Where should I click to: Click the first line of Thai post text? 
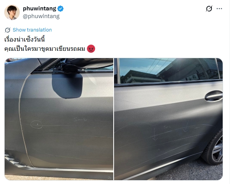pyautogui.click(x=25, y=40)
